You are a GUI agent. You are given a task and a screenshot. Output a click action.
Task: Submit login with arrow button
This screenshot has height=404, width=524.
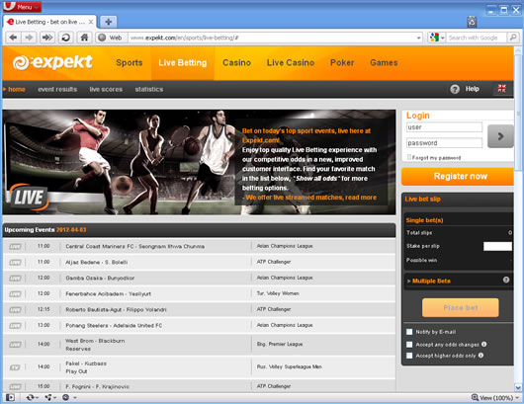coord(500,136)
